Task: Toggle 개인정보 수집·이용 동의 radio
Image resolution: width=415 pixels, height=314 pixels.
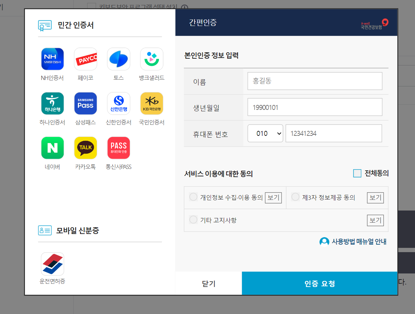Action: coord(193,197)
